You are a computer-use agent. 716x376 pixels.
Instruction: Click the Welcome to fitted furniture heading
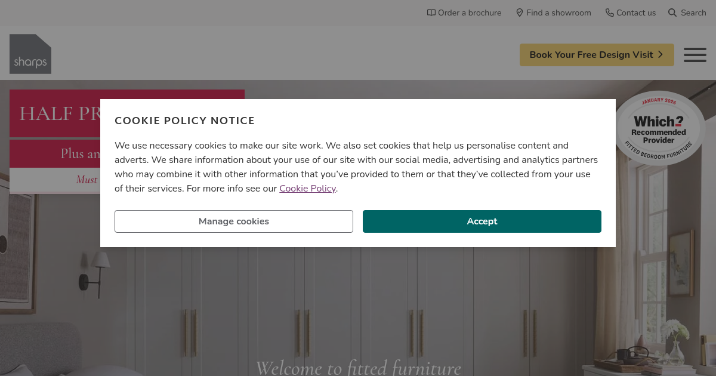tap(358, 366)
